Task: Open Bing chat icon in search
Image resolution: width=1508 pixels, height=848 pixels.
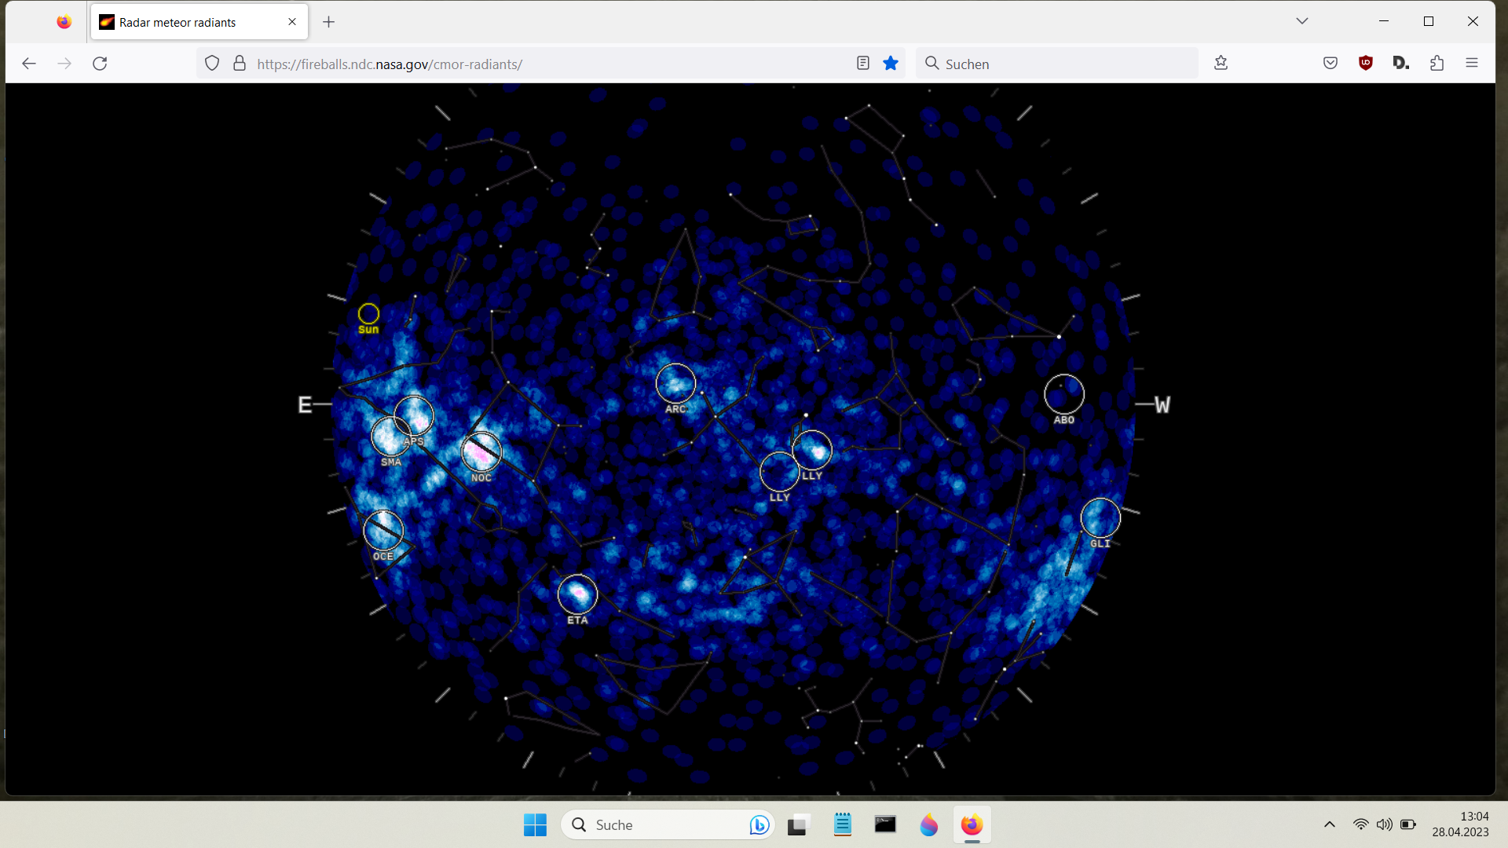Action: (759, 824)
